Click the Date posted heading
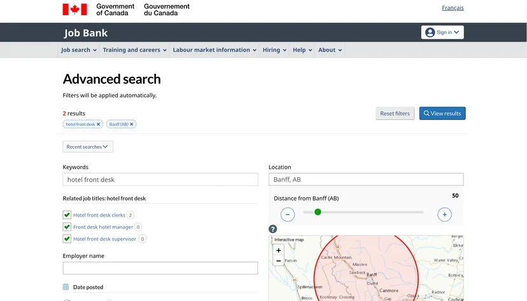This screenshot has width=527, height=301. [88, 287]
